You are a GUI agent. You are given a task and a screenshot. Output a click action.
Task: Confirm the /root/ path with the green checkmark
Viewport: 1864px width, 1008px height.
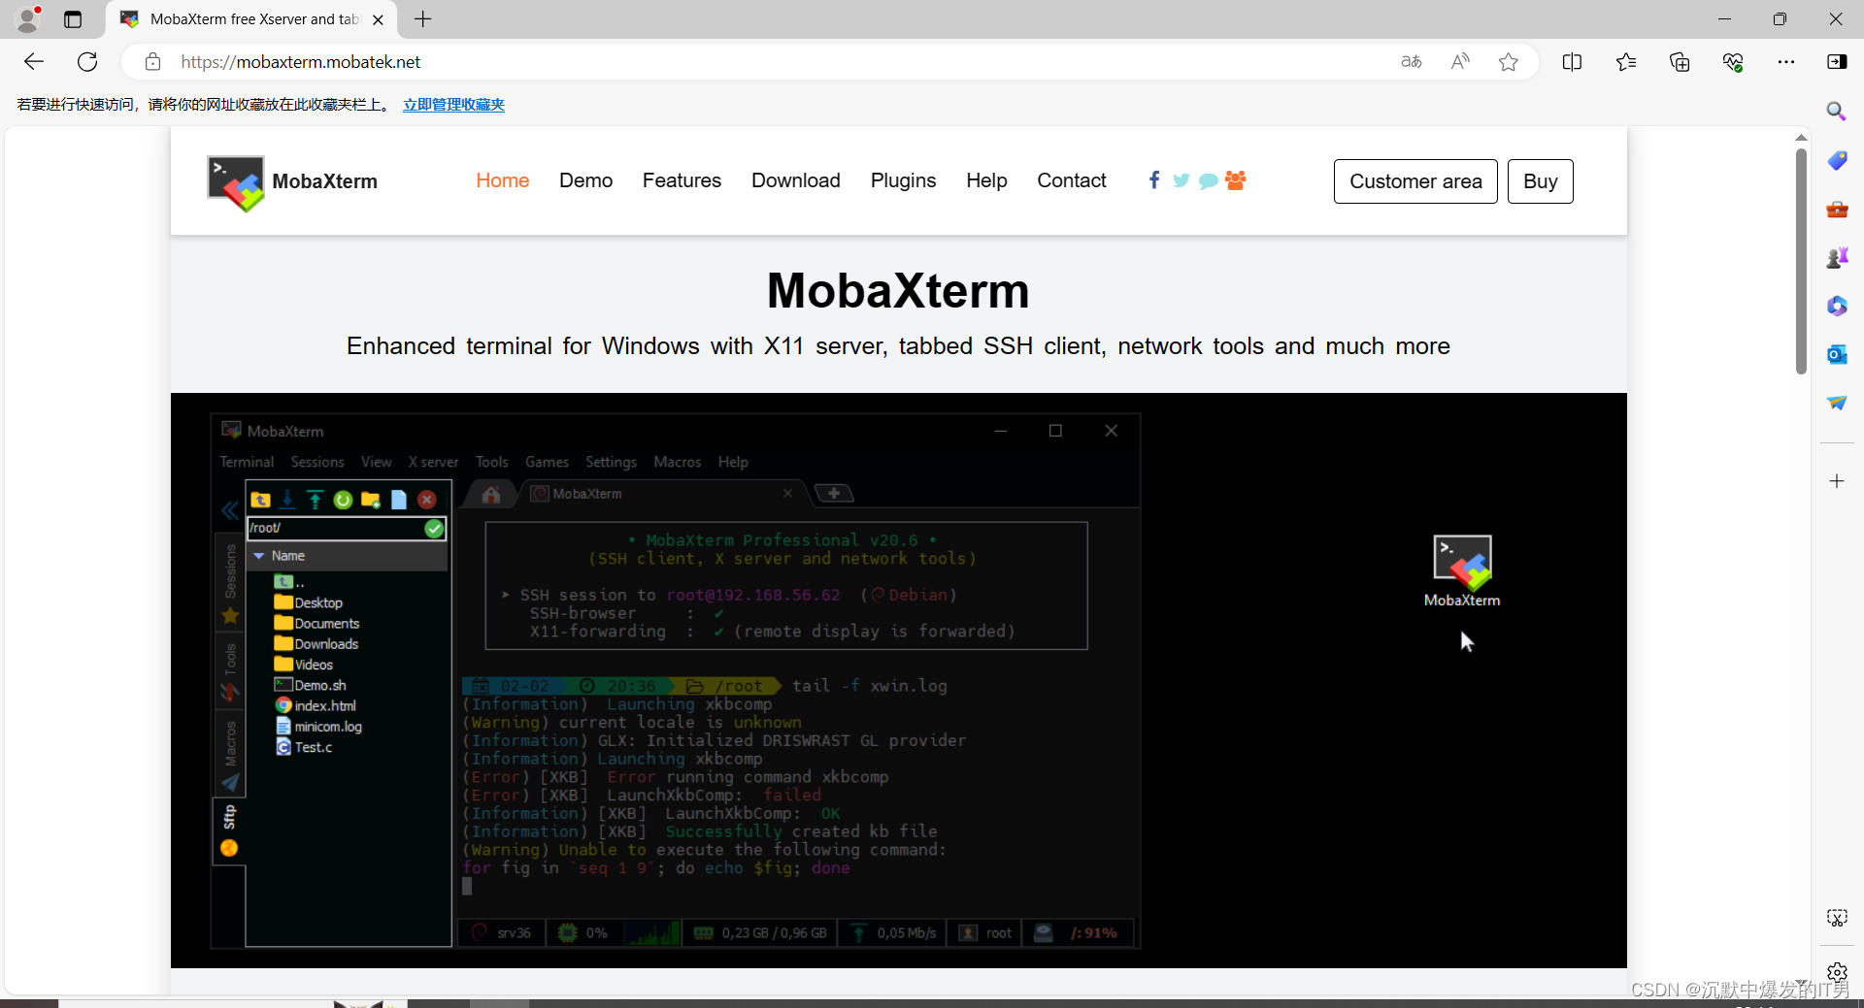(433, 529)
